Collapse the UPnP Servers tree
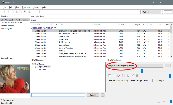The width and height of the screenshot is (173, 105). pos(32,64)
